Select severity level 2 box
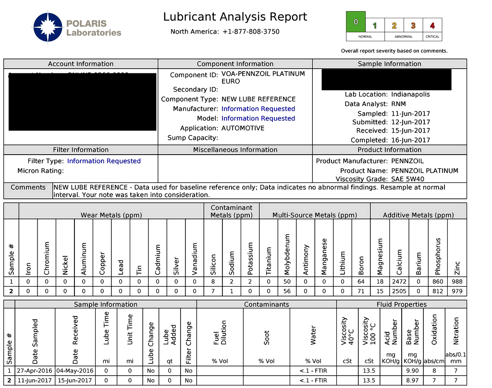492x388 pixels. (394, 25)
